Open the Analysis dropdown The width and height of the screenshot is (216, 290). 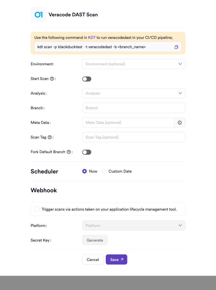(x=134, y=93)
